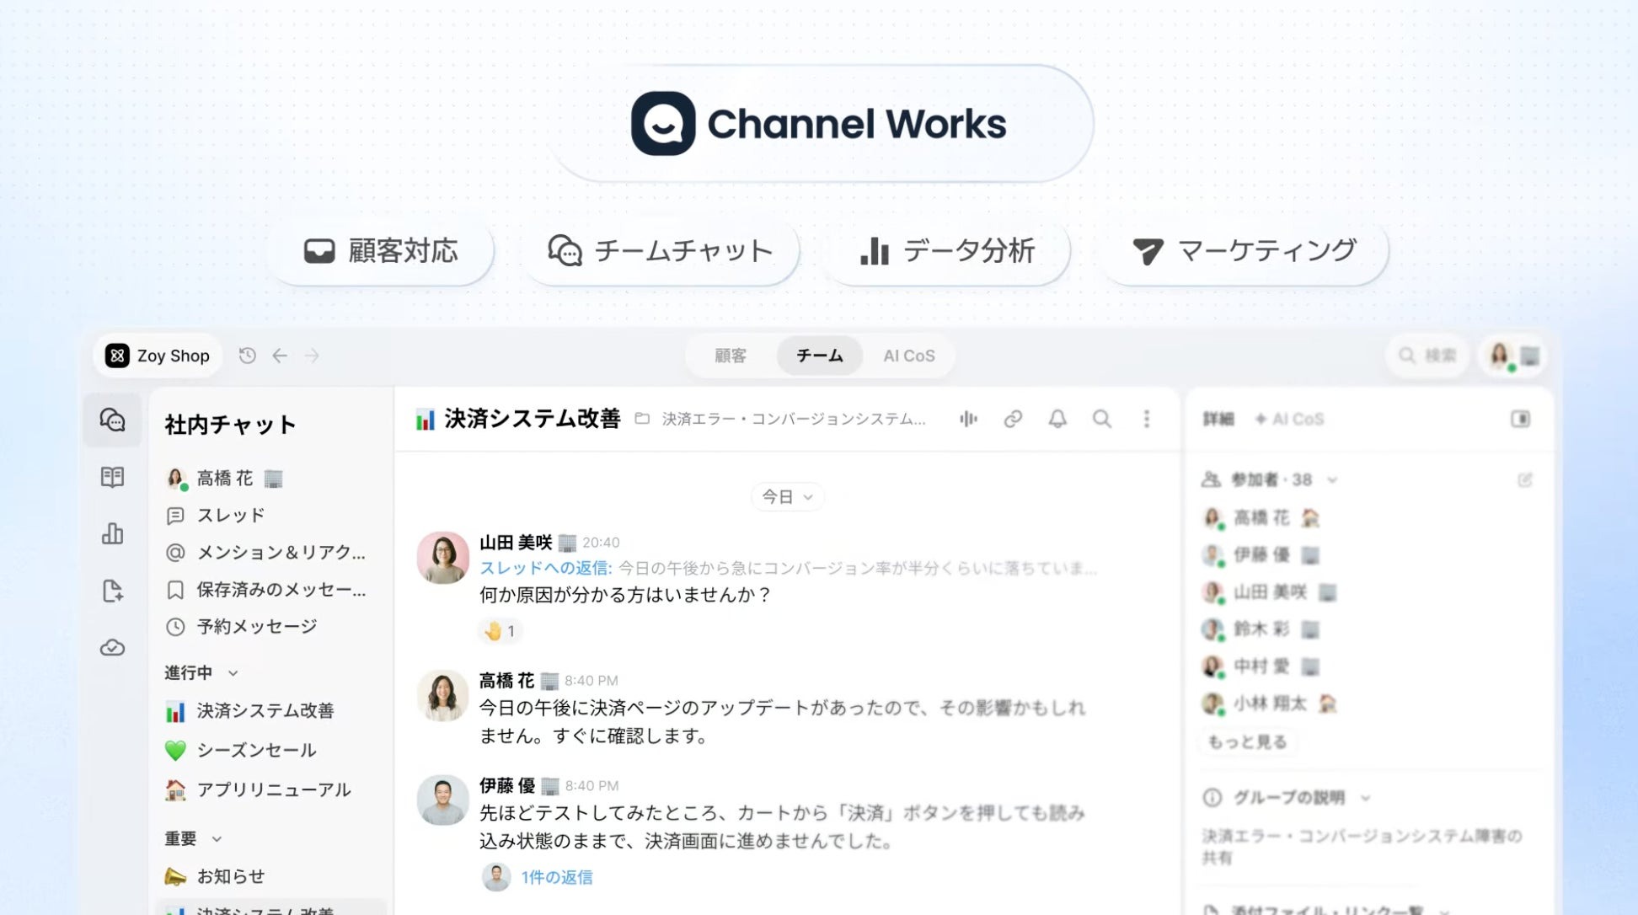Click もっと見る to show more participants

(x=1248, y=741)
